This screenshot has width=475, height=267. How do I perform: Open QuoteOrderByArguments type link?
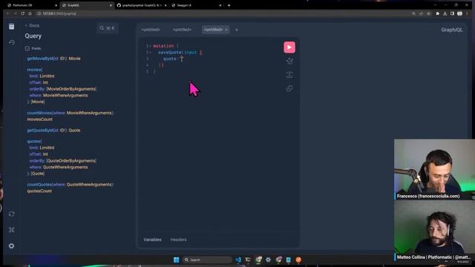pos(71,161)
